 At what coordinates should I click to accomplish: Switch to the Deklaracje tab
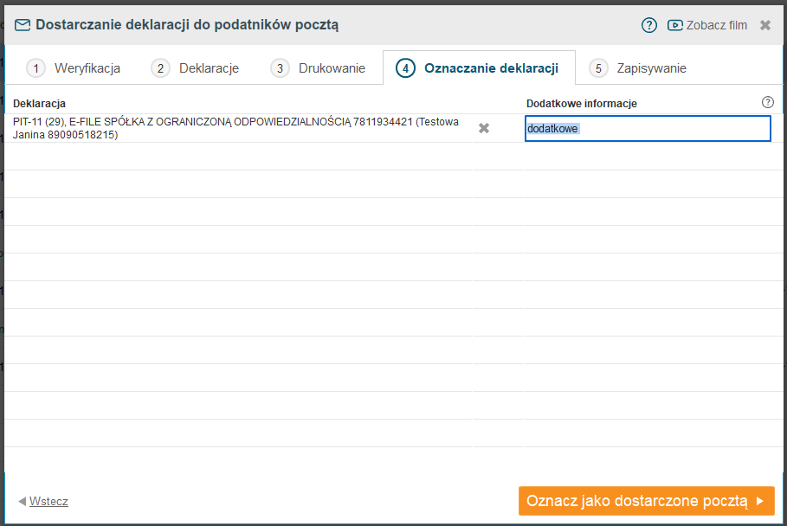[x=196, y=68]
